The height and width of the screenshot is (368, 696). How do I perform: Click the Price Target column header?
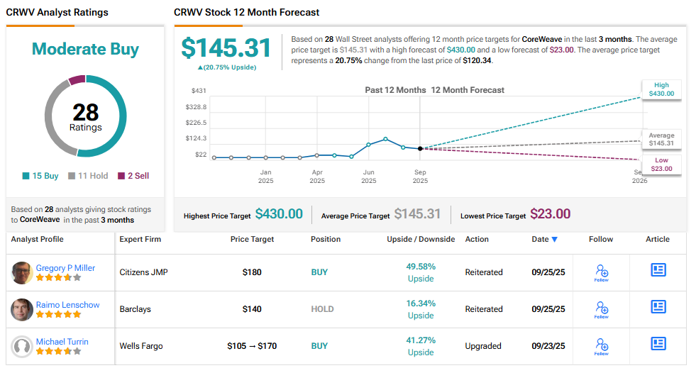pyautogui.click(x=252, y=239)
